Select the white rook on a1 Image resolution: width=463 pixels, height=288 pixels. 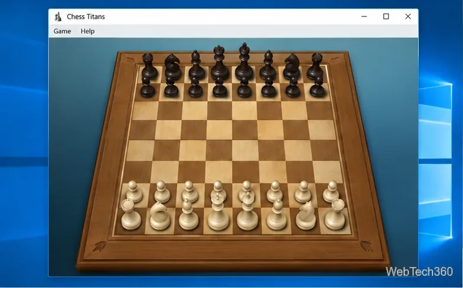(x=130, y=214)
